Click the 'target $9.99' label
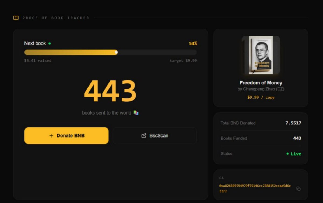 pyautogui.click(x=183, y=61)
